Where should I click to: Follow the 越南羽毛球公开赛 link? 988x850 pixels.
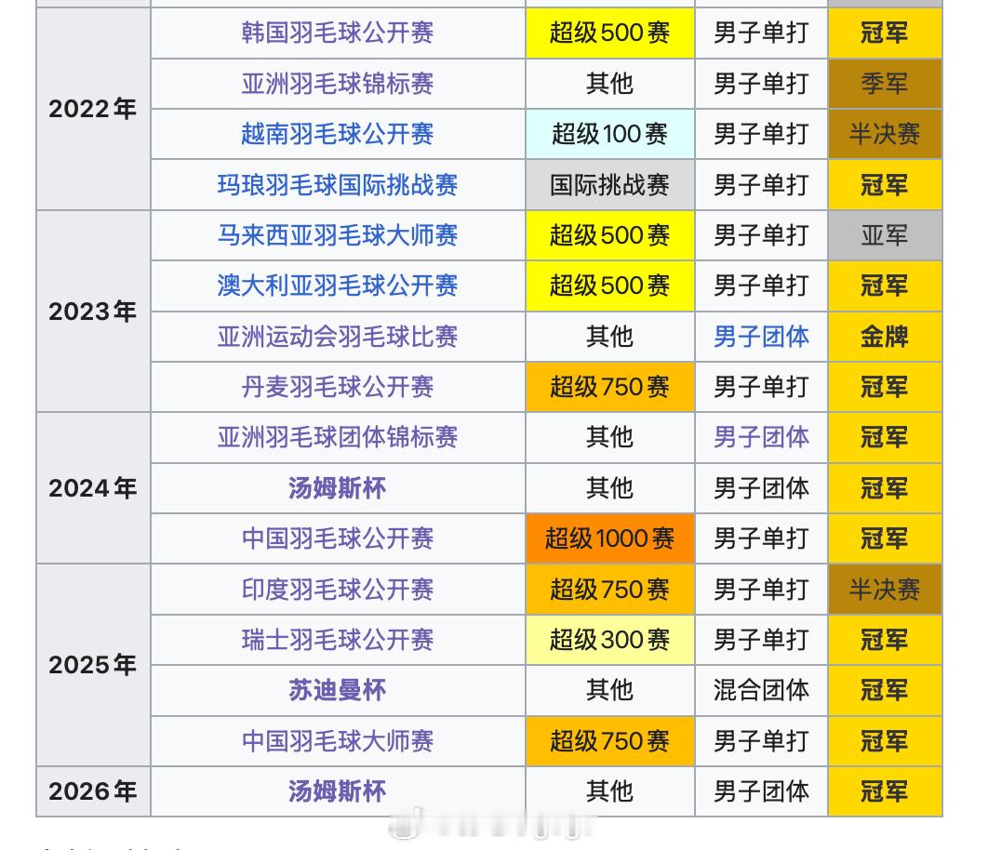tap(337, 134)
